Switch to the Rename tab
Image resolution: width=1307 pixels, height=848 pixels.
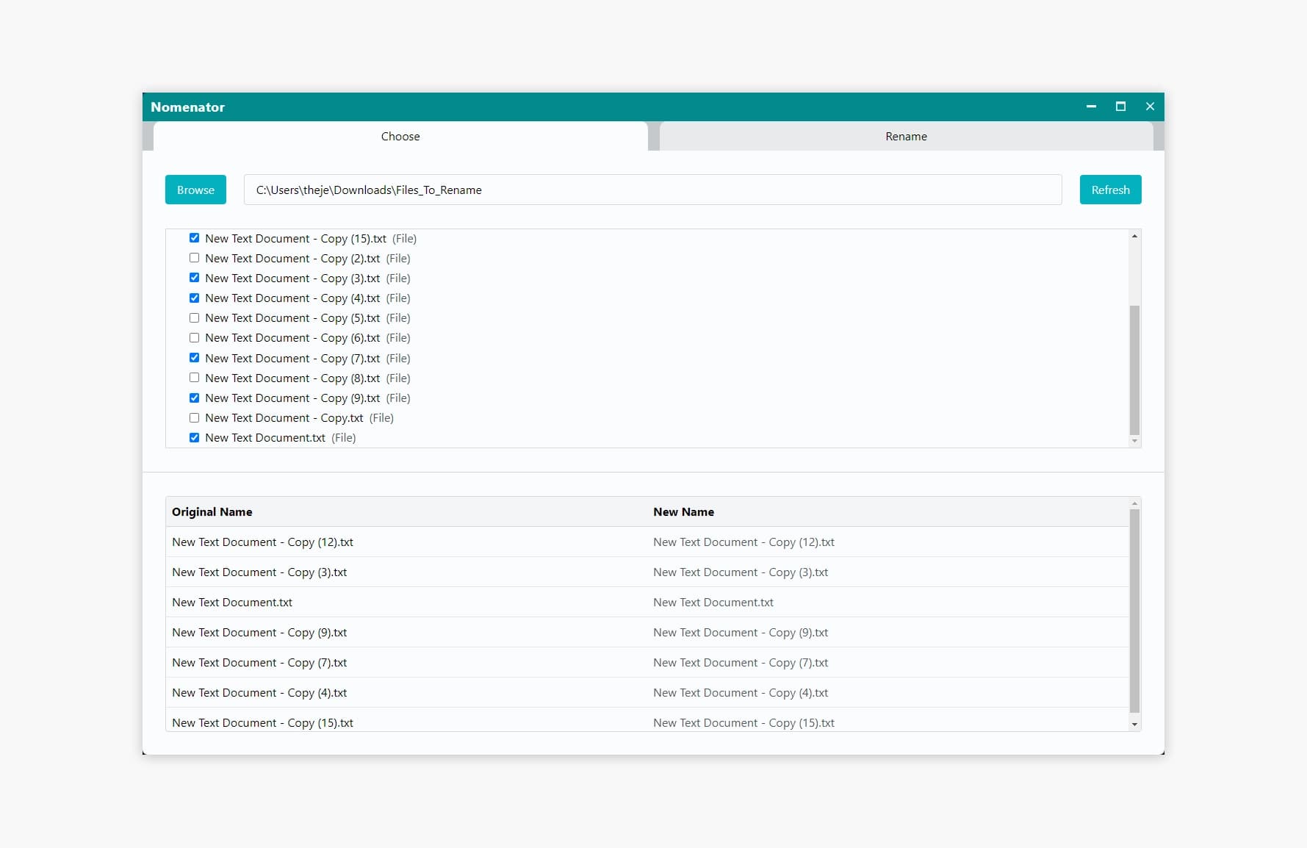click(x=906, y=137)
